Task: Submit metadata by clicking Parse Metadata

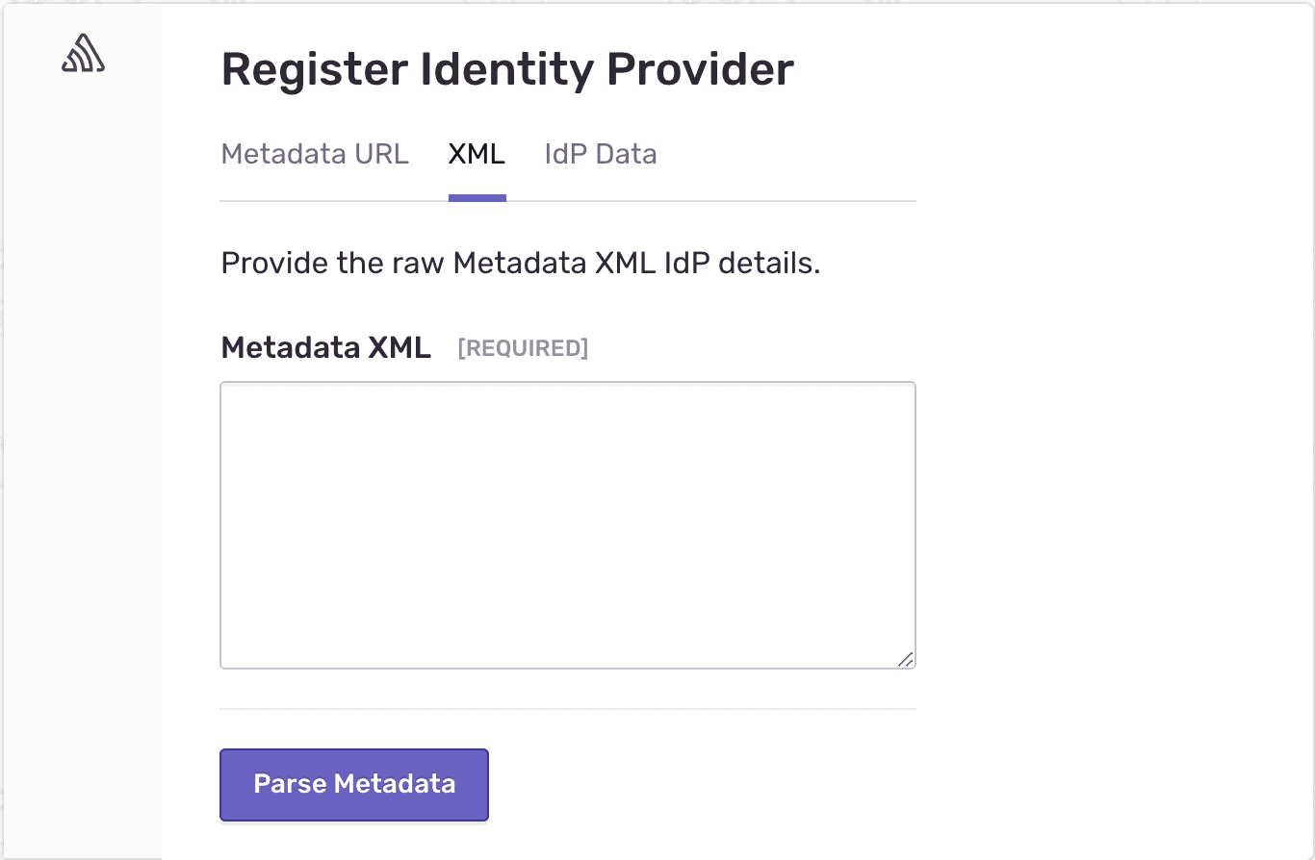Action: tap(353, 784)
